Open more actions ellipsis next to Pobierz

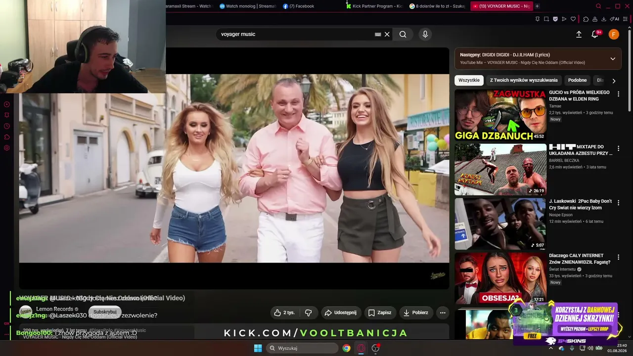pos(443,312)
